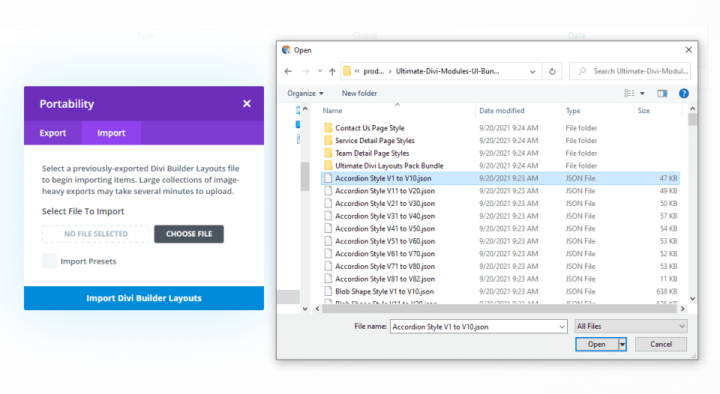Select Accordion Style V51 to V60.json
Image resolution: width=720 pixels, height=394 pixels.
tap(500, 241)
